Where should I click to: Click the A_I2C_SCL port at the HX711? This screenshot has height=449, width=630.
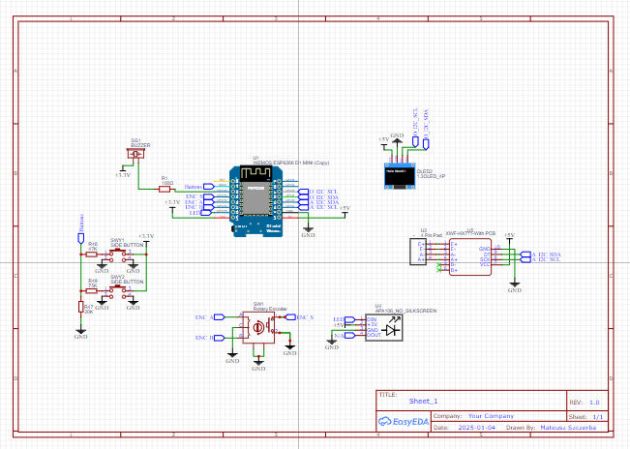(x=525, y=259)
